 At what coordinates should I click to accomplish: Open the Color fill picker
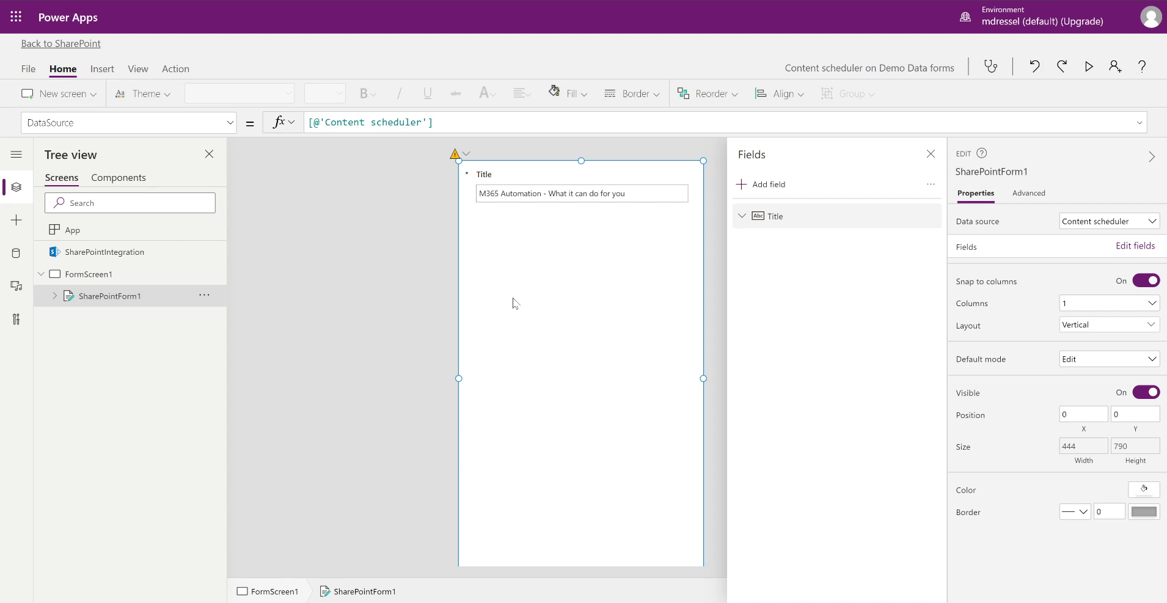pos(1144,489)
